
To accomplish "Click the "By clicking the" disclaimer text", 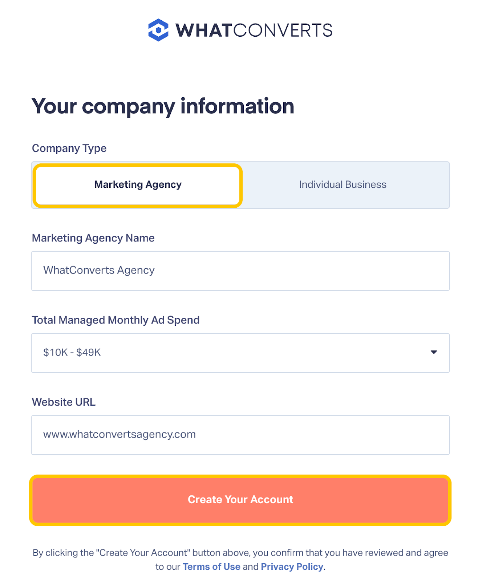I will [x=63, y=553].
